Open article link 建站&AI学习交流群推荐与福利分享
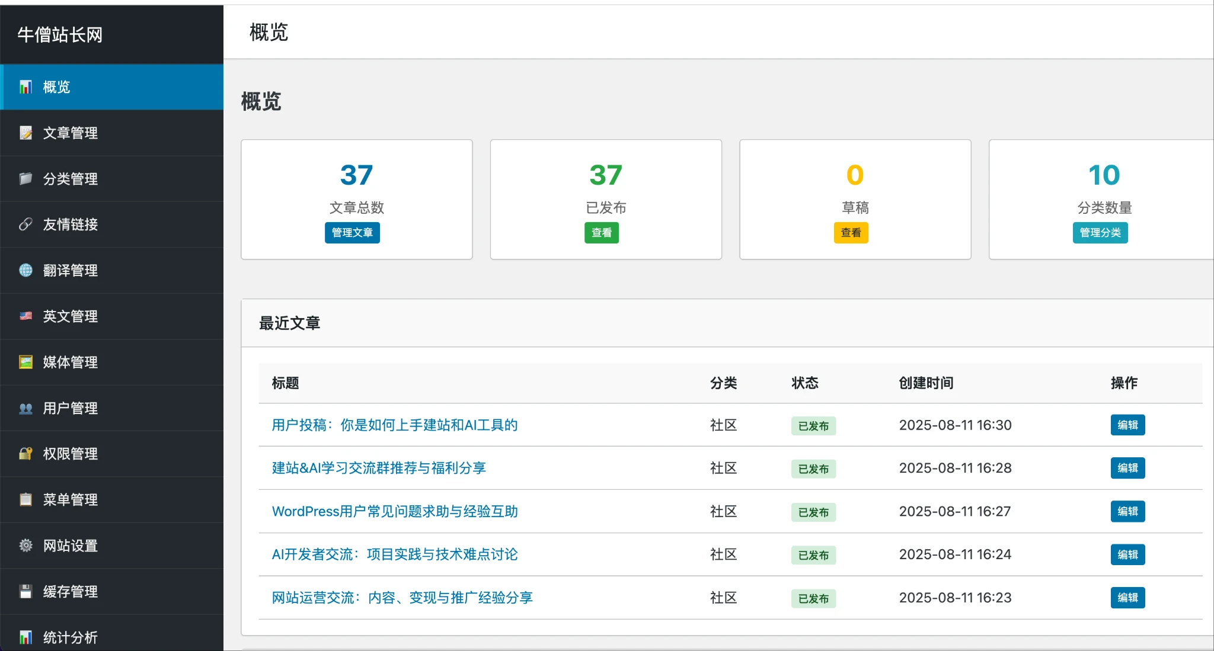 [x=379, y=468]
